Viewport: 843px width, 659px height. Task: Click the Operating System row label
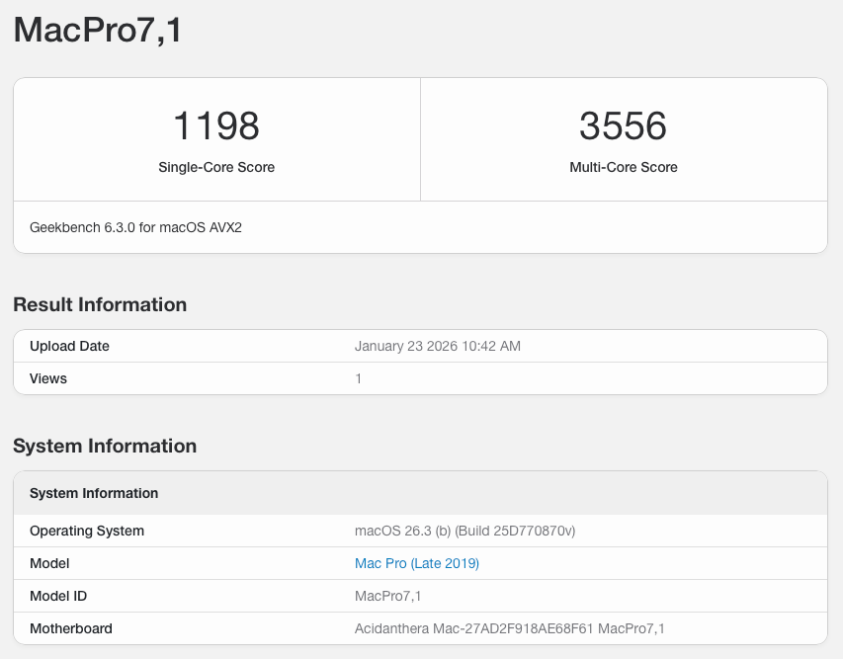[x=87, y=531]
